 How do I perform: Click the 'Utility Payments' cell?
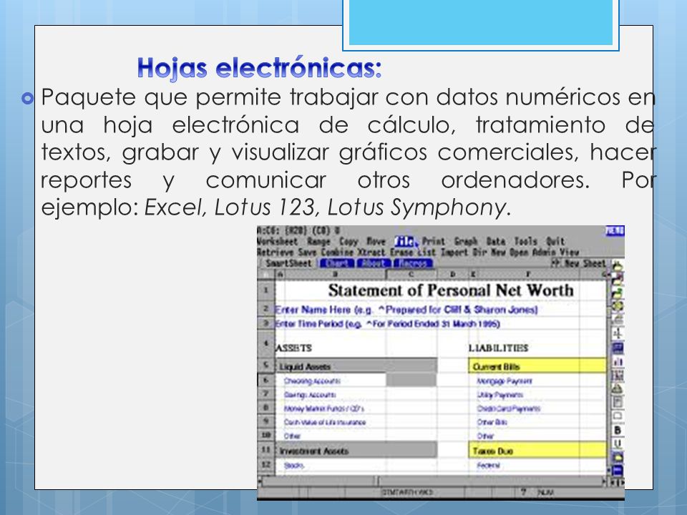500,395
